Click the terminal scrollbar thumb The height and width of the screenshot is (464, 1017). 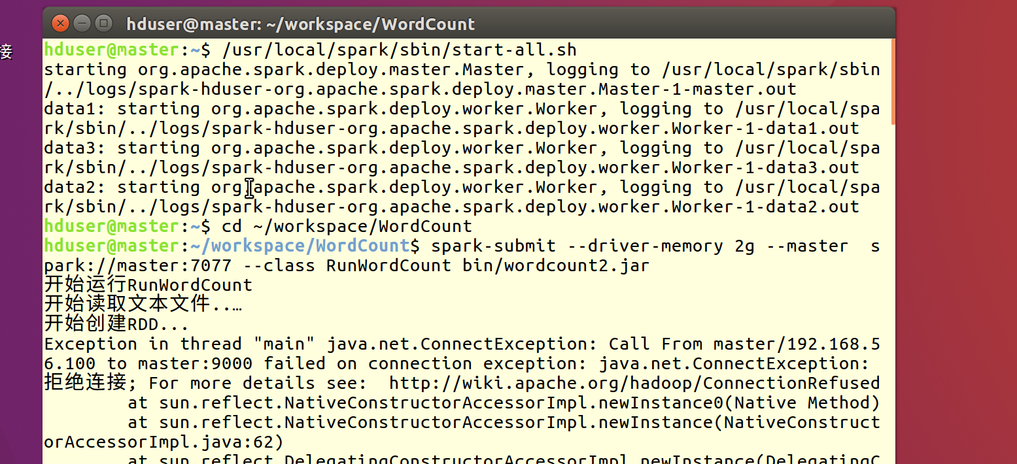point(893,82)
